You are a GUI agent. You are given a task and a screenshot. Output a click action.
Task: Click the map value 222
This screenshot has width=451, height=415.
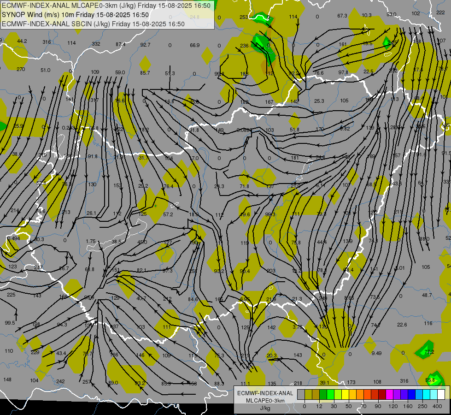pyautogui.click(x=440, y=12)
